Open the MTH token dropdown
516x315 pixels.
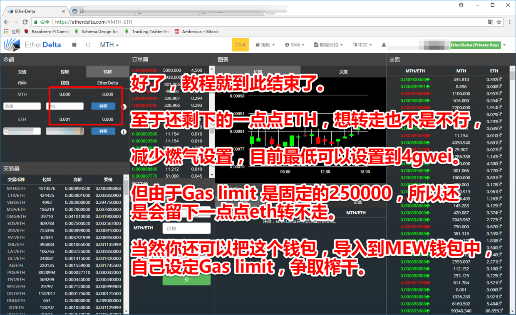pyautogui.click(x=109, y=45)
